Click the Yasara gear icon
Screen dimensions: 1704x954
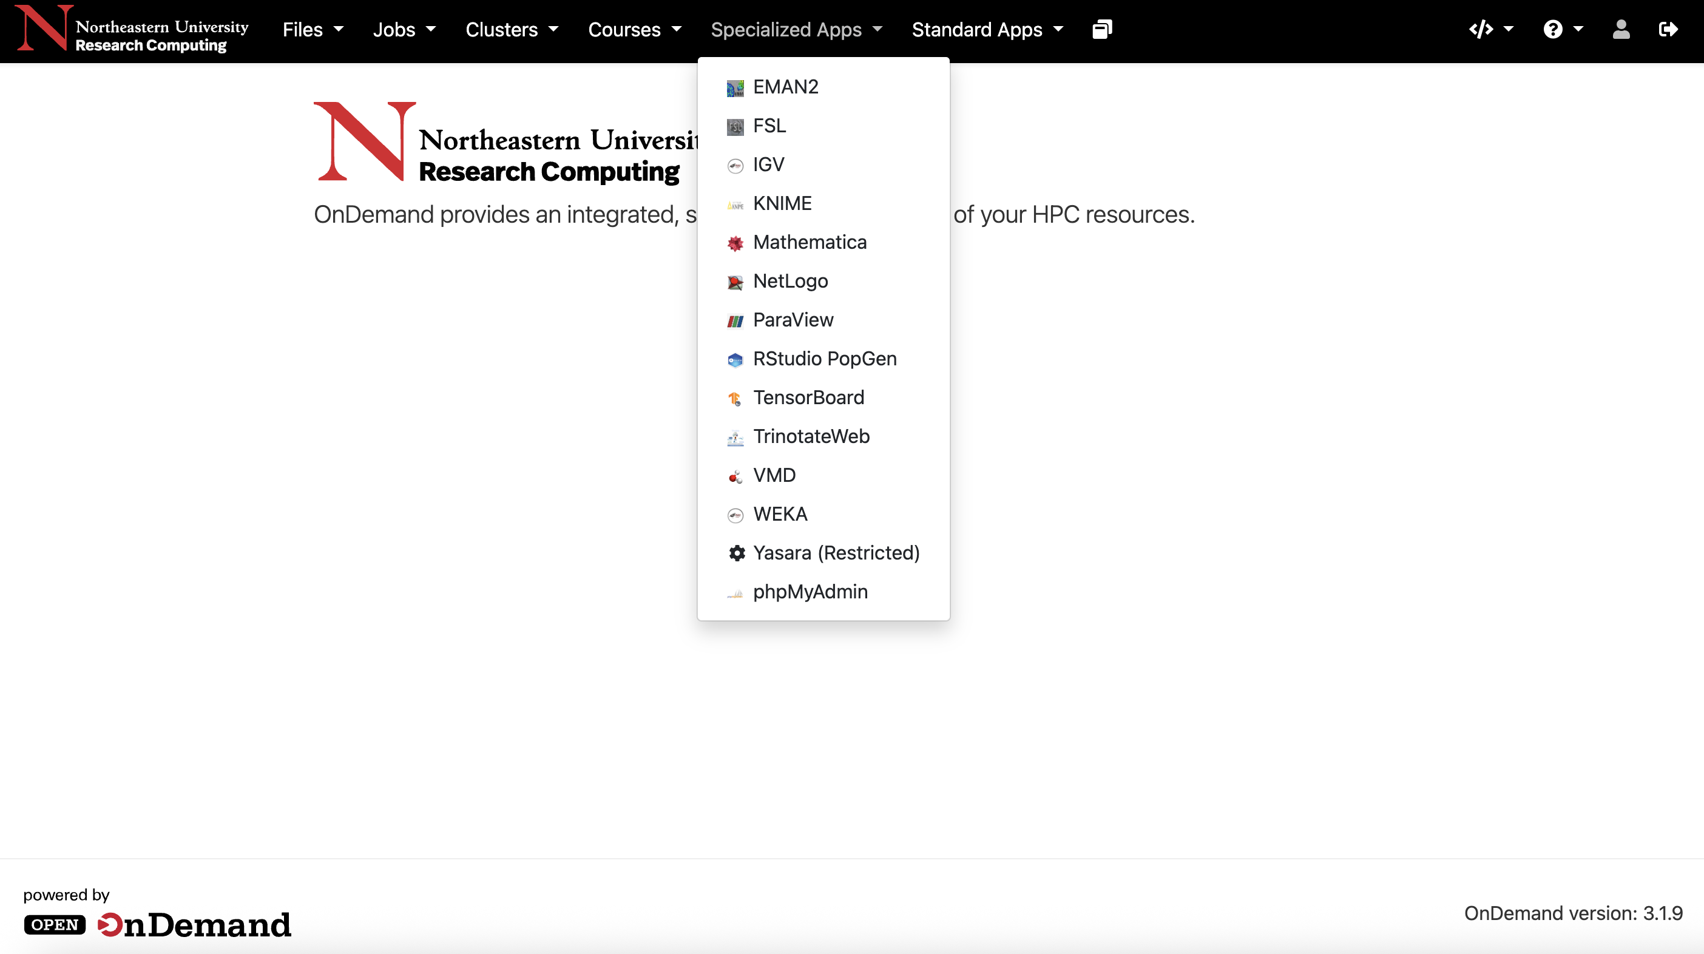[x=736, y=553]
